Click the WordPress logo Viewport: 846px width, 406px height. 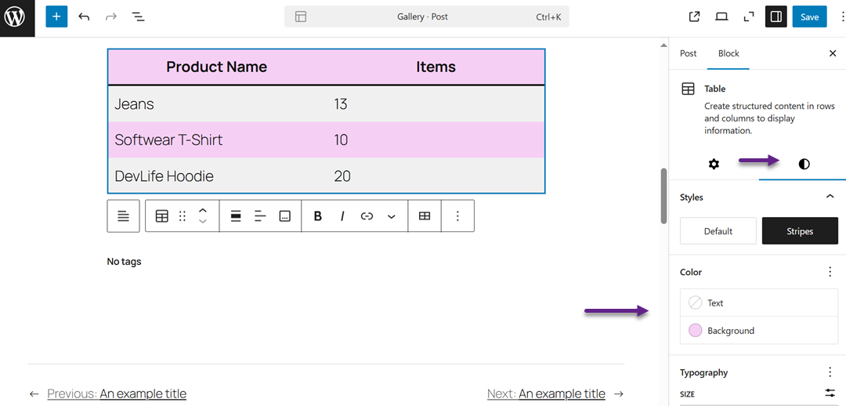[x=17, y=17]
